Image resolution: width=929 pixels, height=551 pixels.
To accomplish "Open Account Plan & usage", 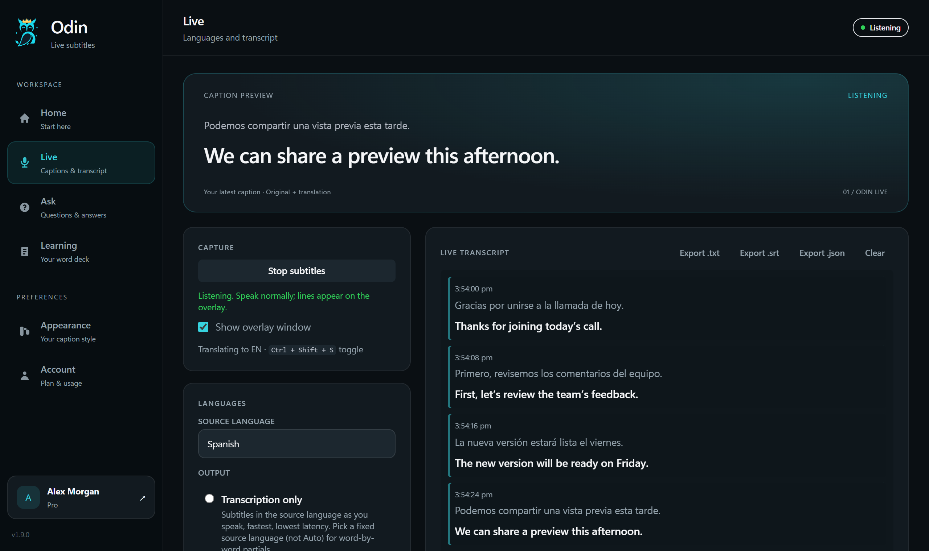I will 81,376.
